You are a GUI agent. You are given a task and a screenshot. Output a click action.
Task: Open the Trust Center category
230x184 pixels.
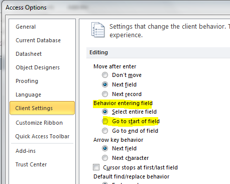31,164
